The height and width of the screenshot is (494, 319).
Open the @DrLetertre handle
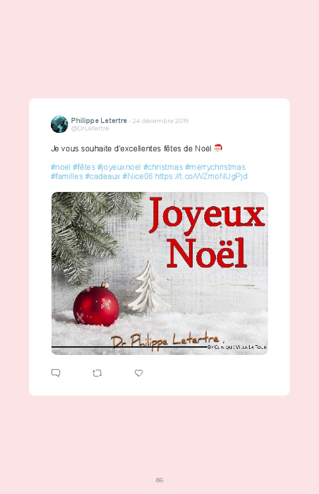pos(90,129)
